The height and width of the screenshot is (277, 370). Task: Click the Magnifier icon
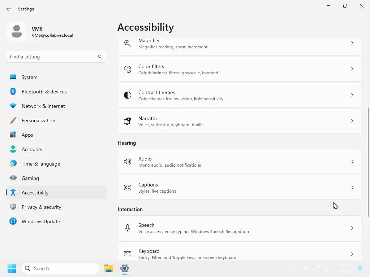tap(127, 43)
